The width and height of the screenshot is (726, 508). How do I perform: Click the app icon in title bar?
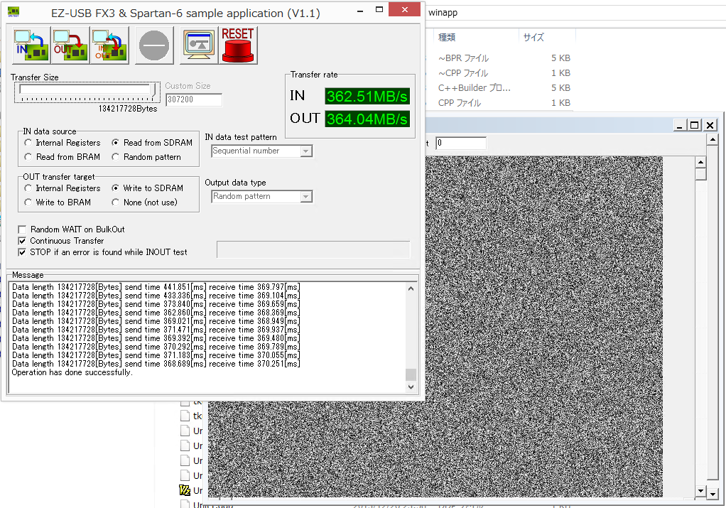click(x=13, y=12)
